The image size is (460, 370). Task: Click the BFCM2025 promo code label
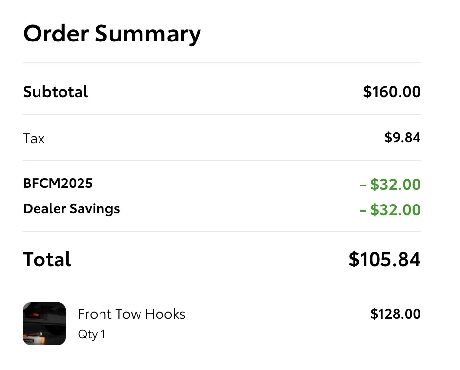pos(58,184)
